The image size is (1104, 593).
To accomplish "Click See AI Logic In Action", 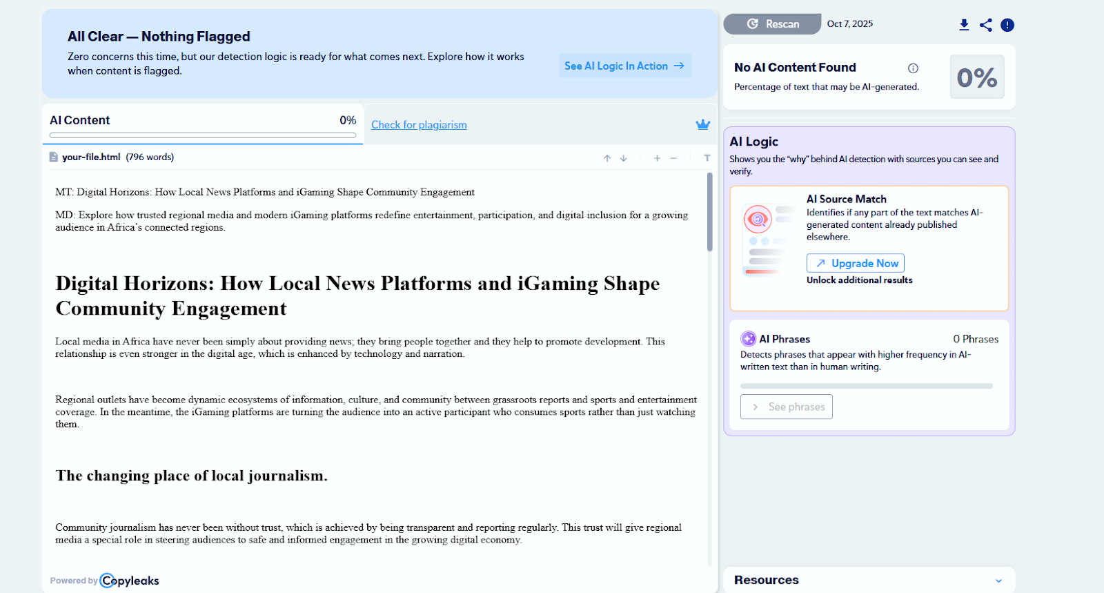I will 624,66.
